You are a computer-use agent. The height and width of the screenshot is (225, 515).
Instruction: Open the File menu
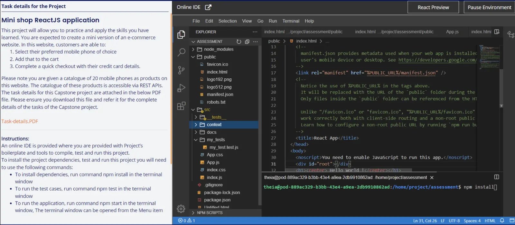coord(196,21)
